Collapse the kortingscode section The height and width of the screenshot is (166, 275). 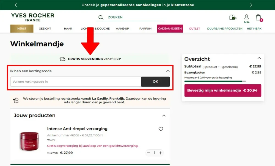(x=168, y=71)
